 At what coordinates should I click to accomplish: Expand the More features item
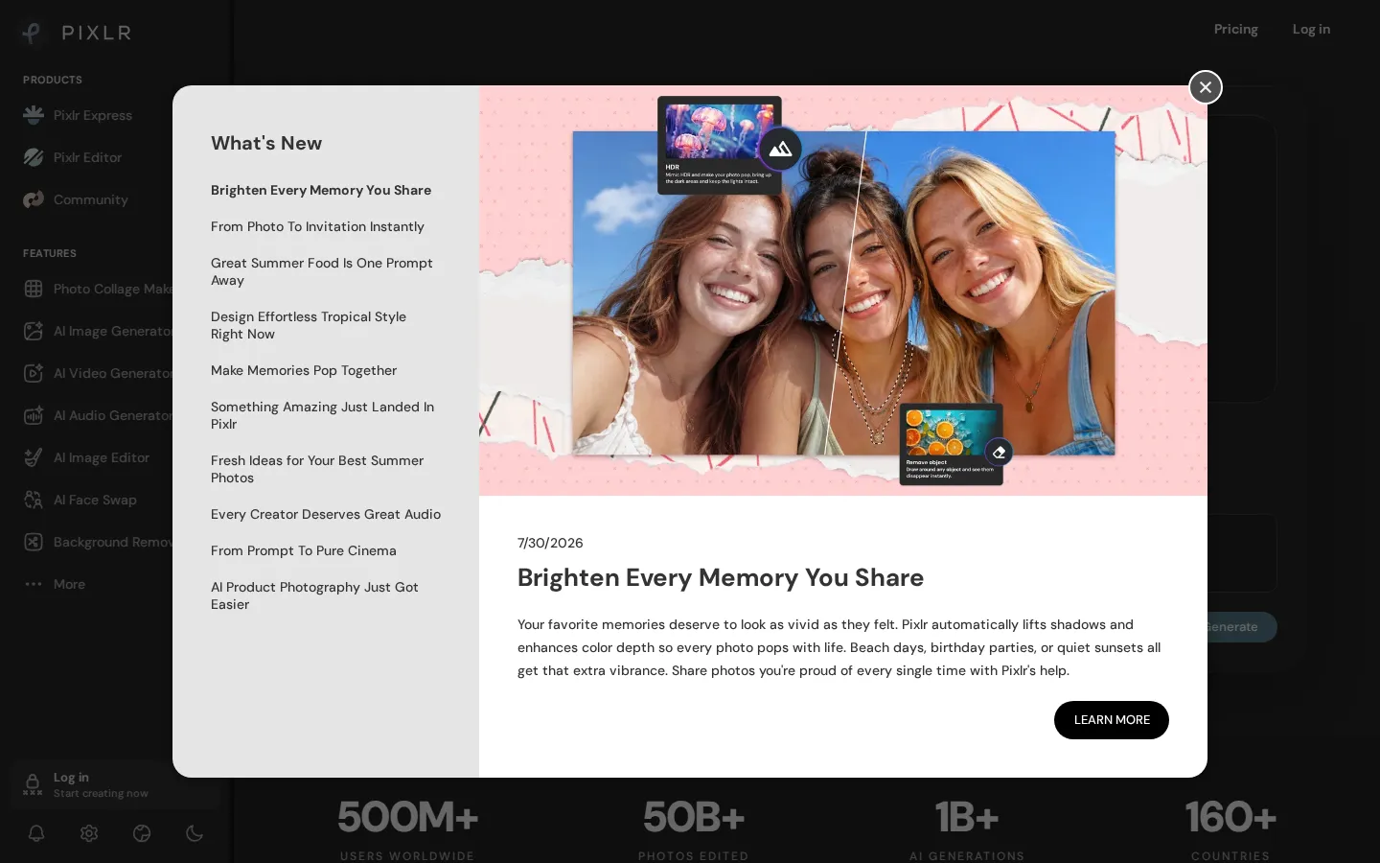(x=54, y=584)
